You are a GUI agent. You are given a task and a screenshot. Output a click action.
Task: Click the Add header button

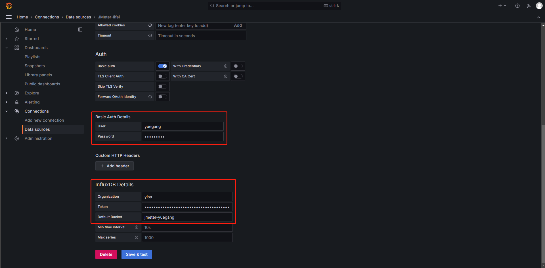click(x=114, y=166)
